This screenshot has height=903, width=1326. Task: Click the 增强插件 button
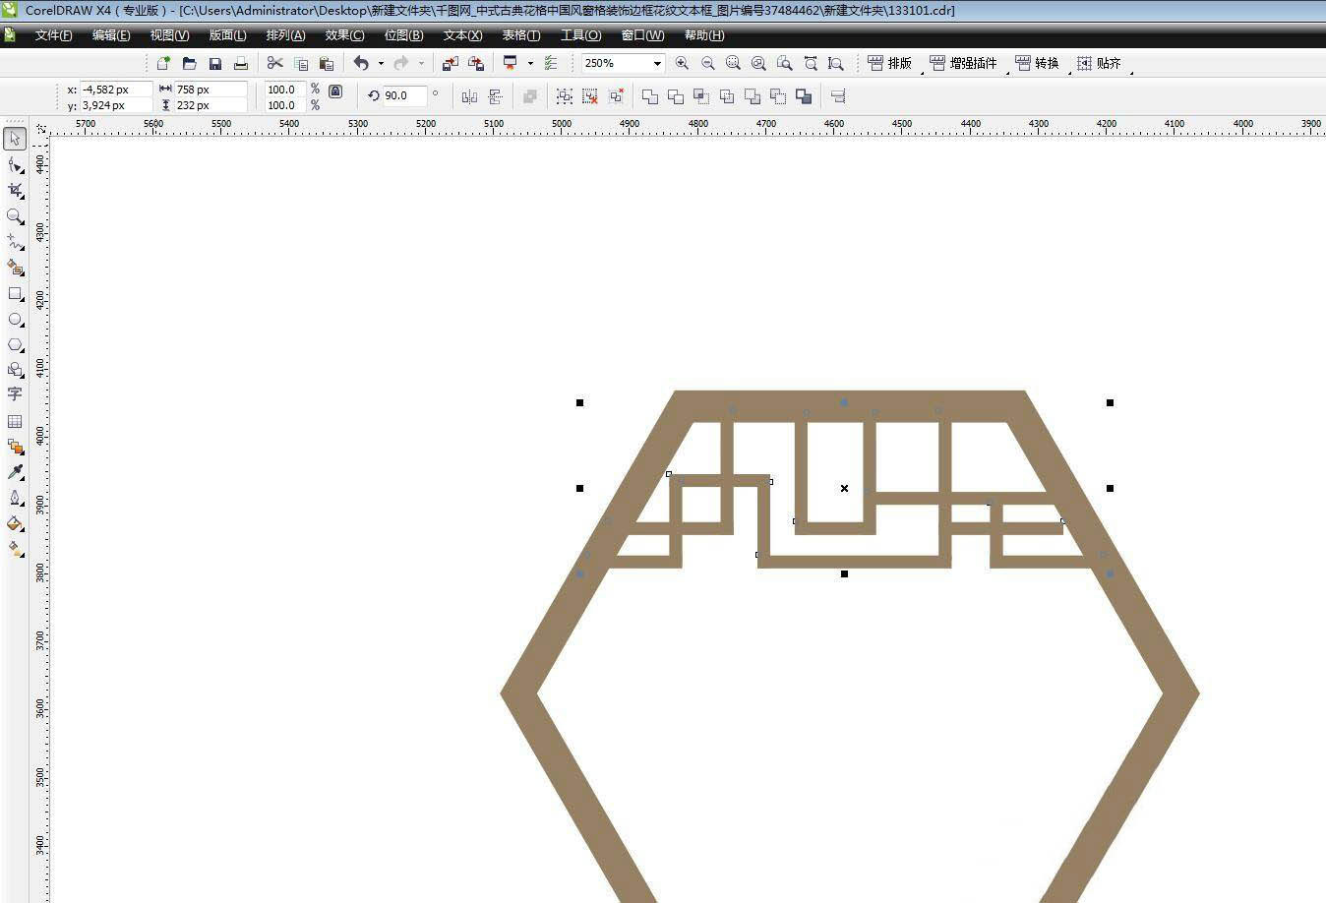pyautogui.click(x=963, y=63)
